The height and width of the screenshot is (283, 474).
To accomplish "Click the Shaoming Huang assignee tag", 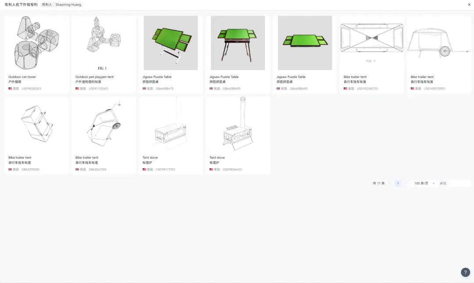I will (61, 4).
